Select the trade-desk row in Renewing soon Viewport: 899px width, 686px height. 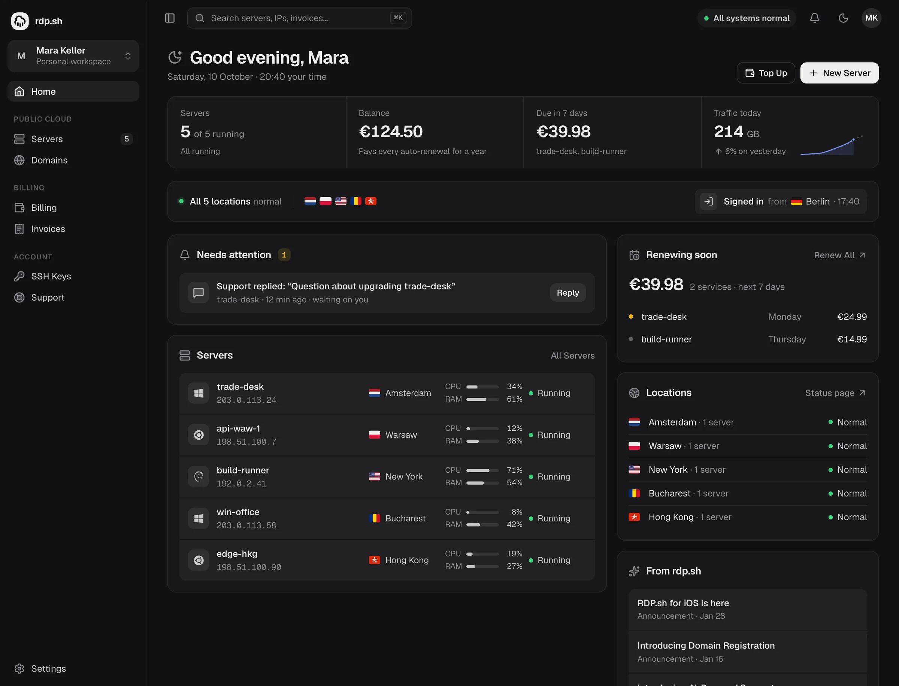tap(747, 317)
